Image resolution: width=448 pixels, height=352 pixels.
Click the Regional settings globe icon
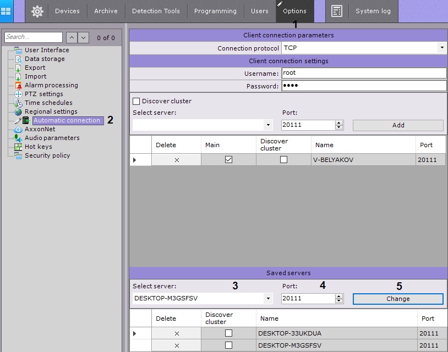(x=19, y=112)
